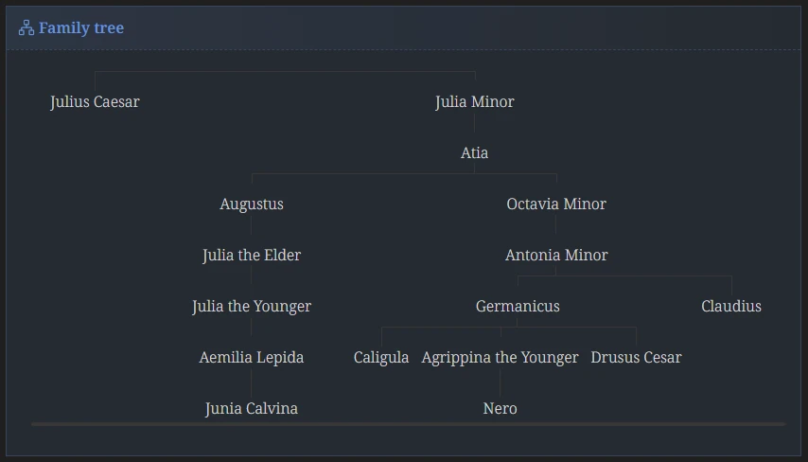Select Julius Caesar in the tree
Screen dimensions: 808x462
95,101
